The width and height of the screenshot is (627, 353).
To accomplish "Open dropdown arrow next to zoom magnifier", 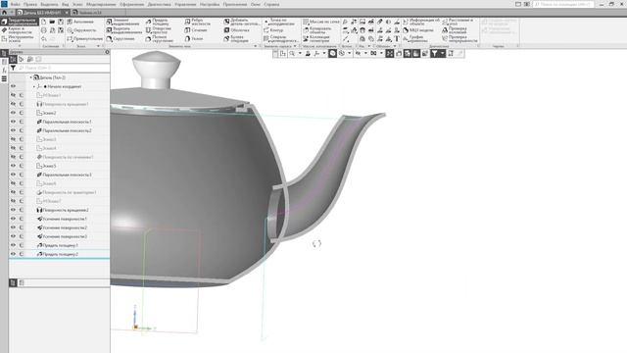I will [300, 53].
